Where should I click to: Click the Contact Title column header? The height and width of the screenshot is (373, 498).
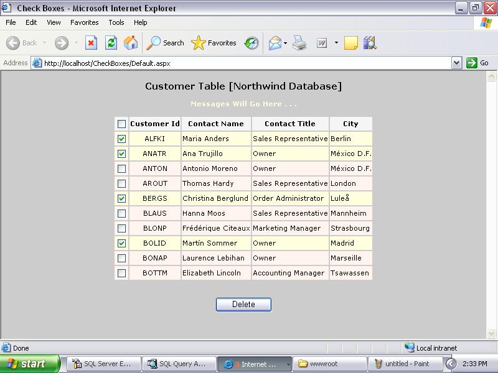[290, 124]
